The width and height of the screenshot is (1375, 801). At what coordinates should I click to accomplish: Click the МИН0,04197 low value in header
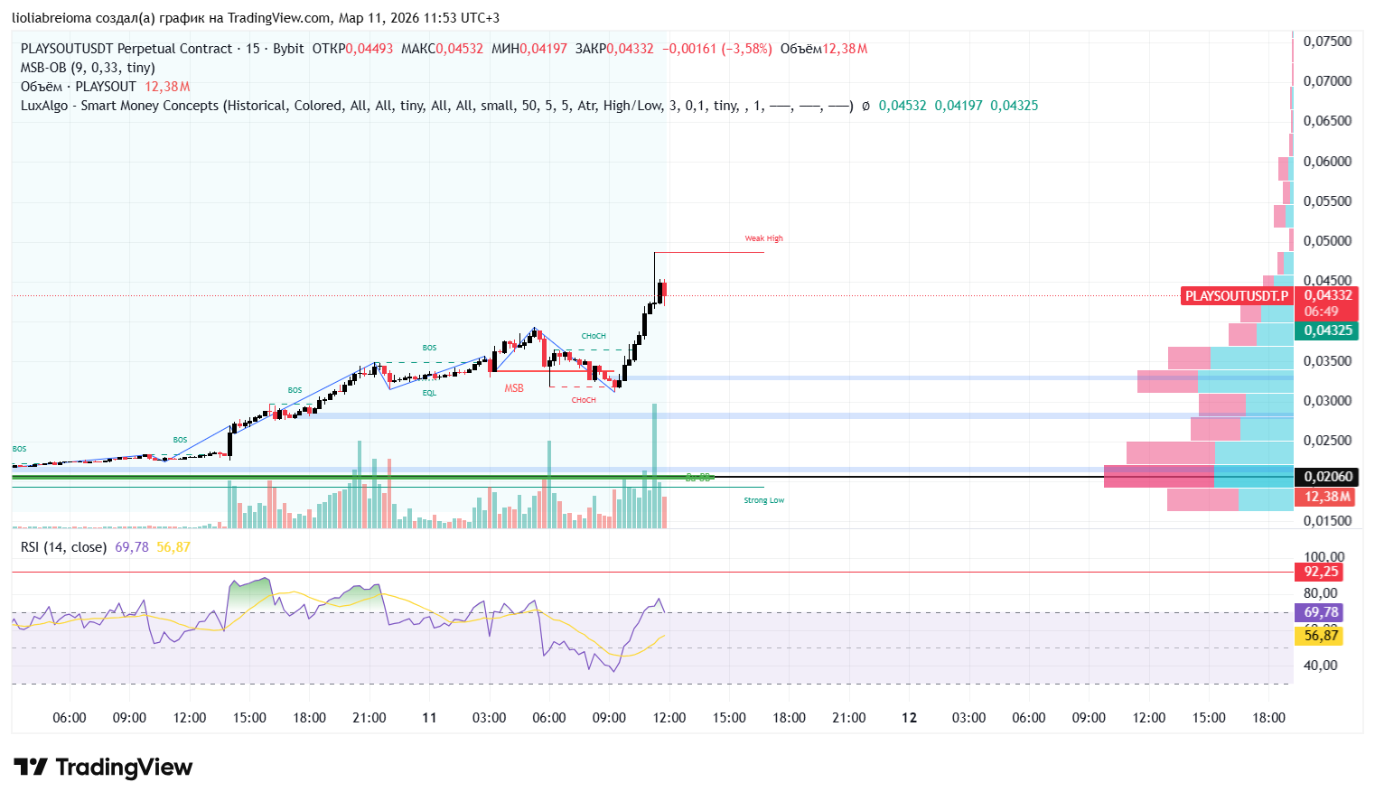[x=529, y=49]
